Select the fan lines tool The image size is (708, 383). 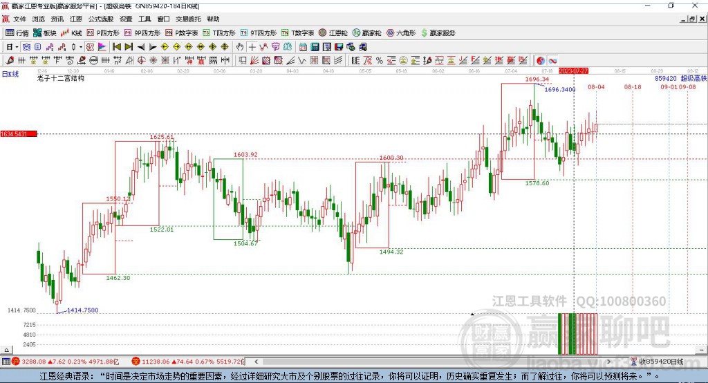254,61
